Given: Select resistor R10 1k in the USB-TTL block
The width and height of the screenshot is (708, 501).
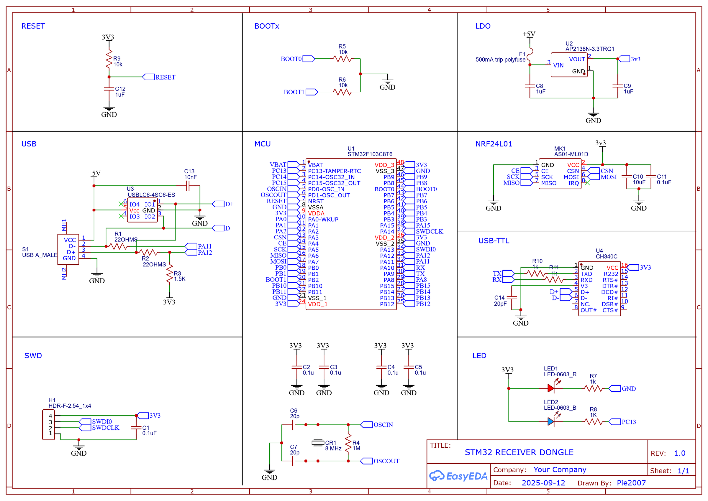Looking at the screenshot, I should (x=536, y=273).
